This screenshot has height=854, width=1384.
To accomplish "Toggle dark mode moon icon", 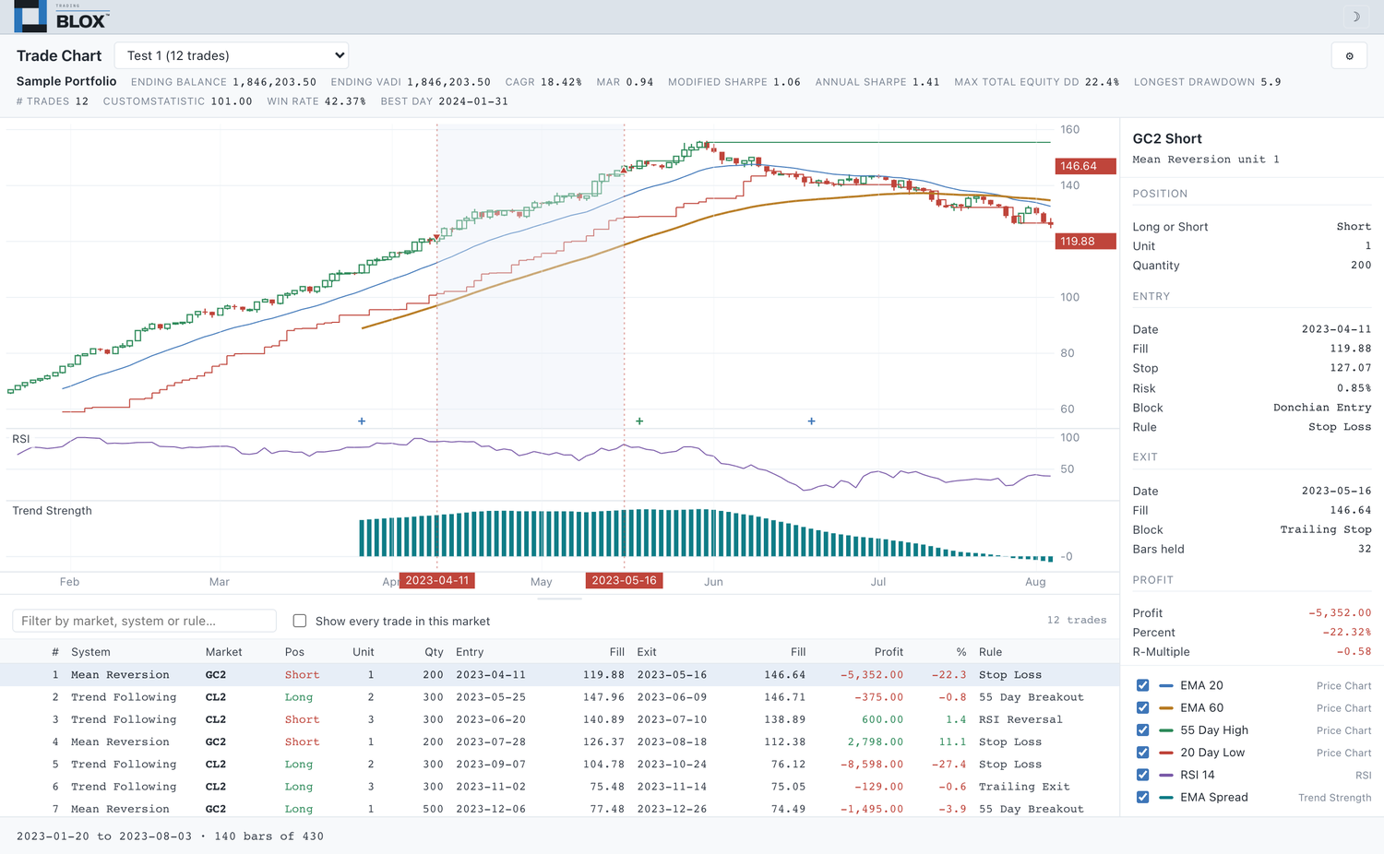I will (1355, 17).
